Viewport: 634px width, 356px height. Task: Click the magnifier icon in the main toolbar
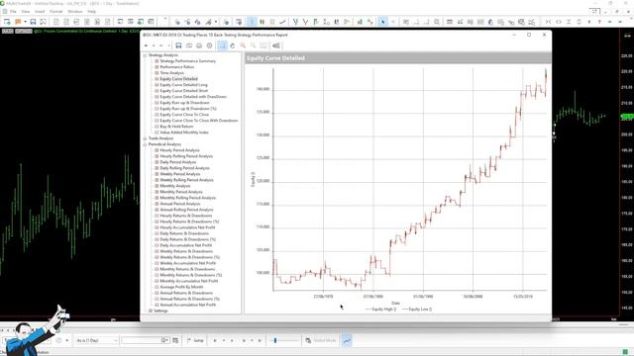[437, 22]
